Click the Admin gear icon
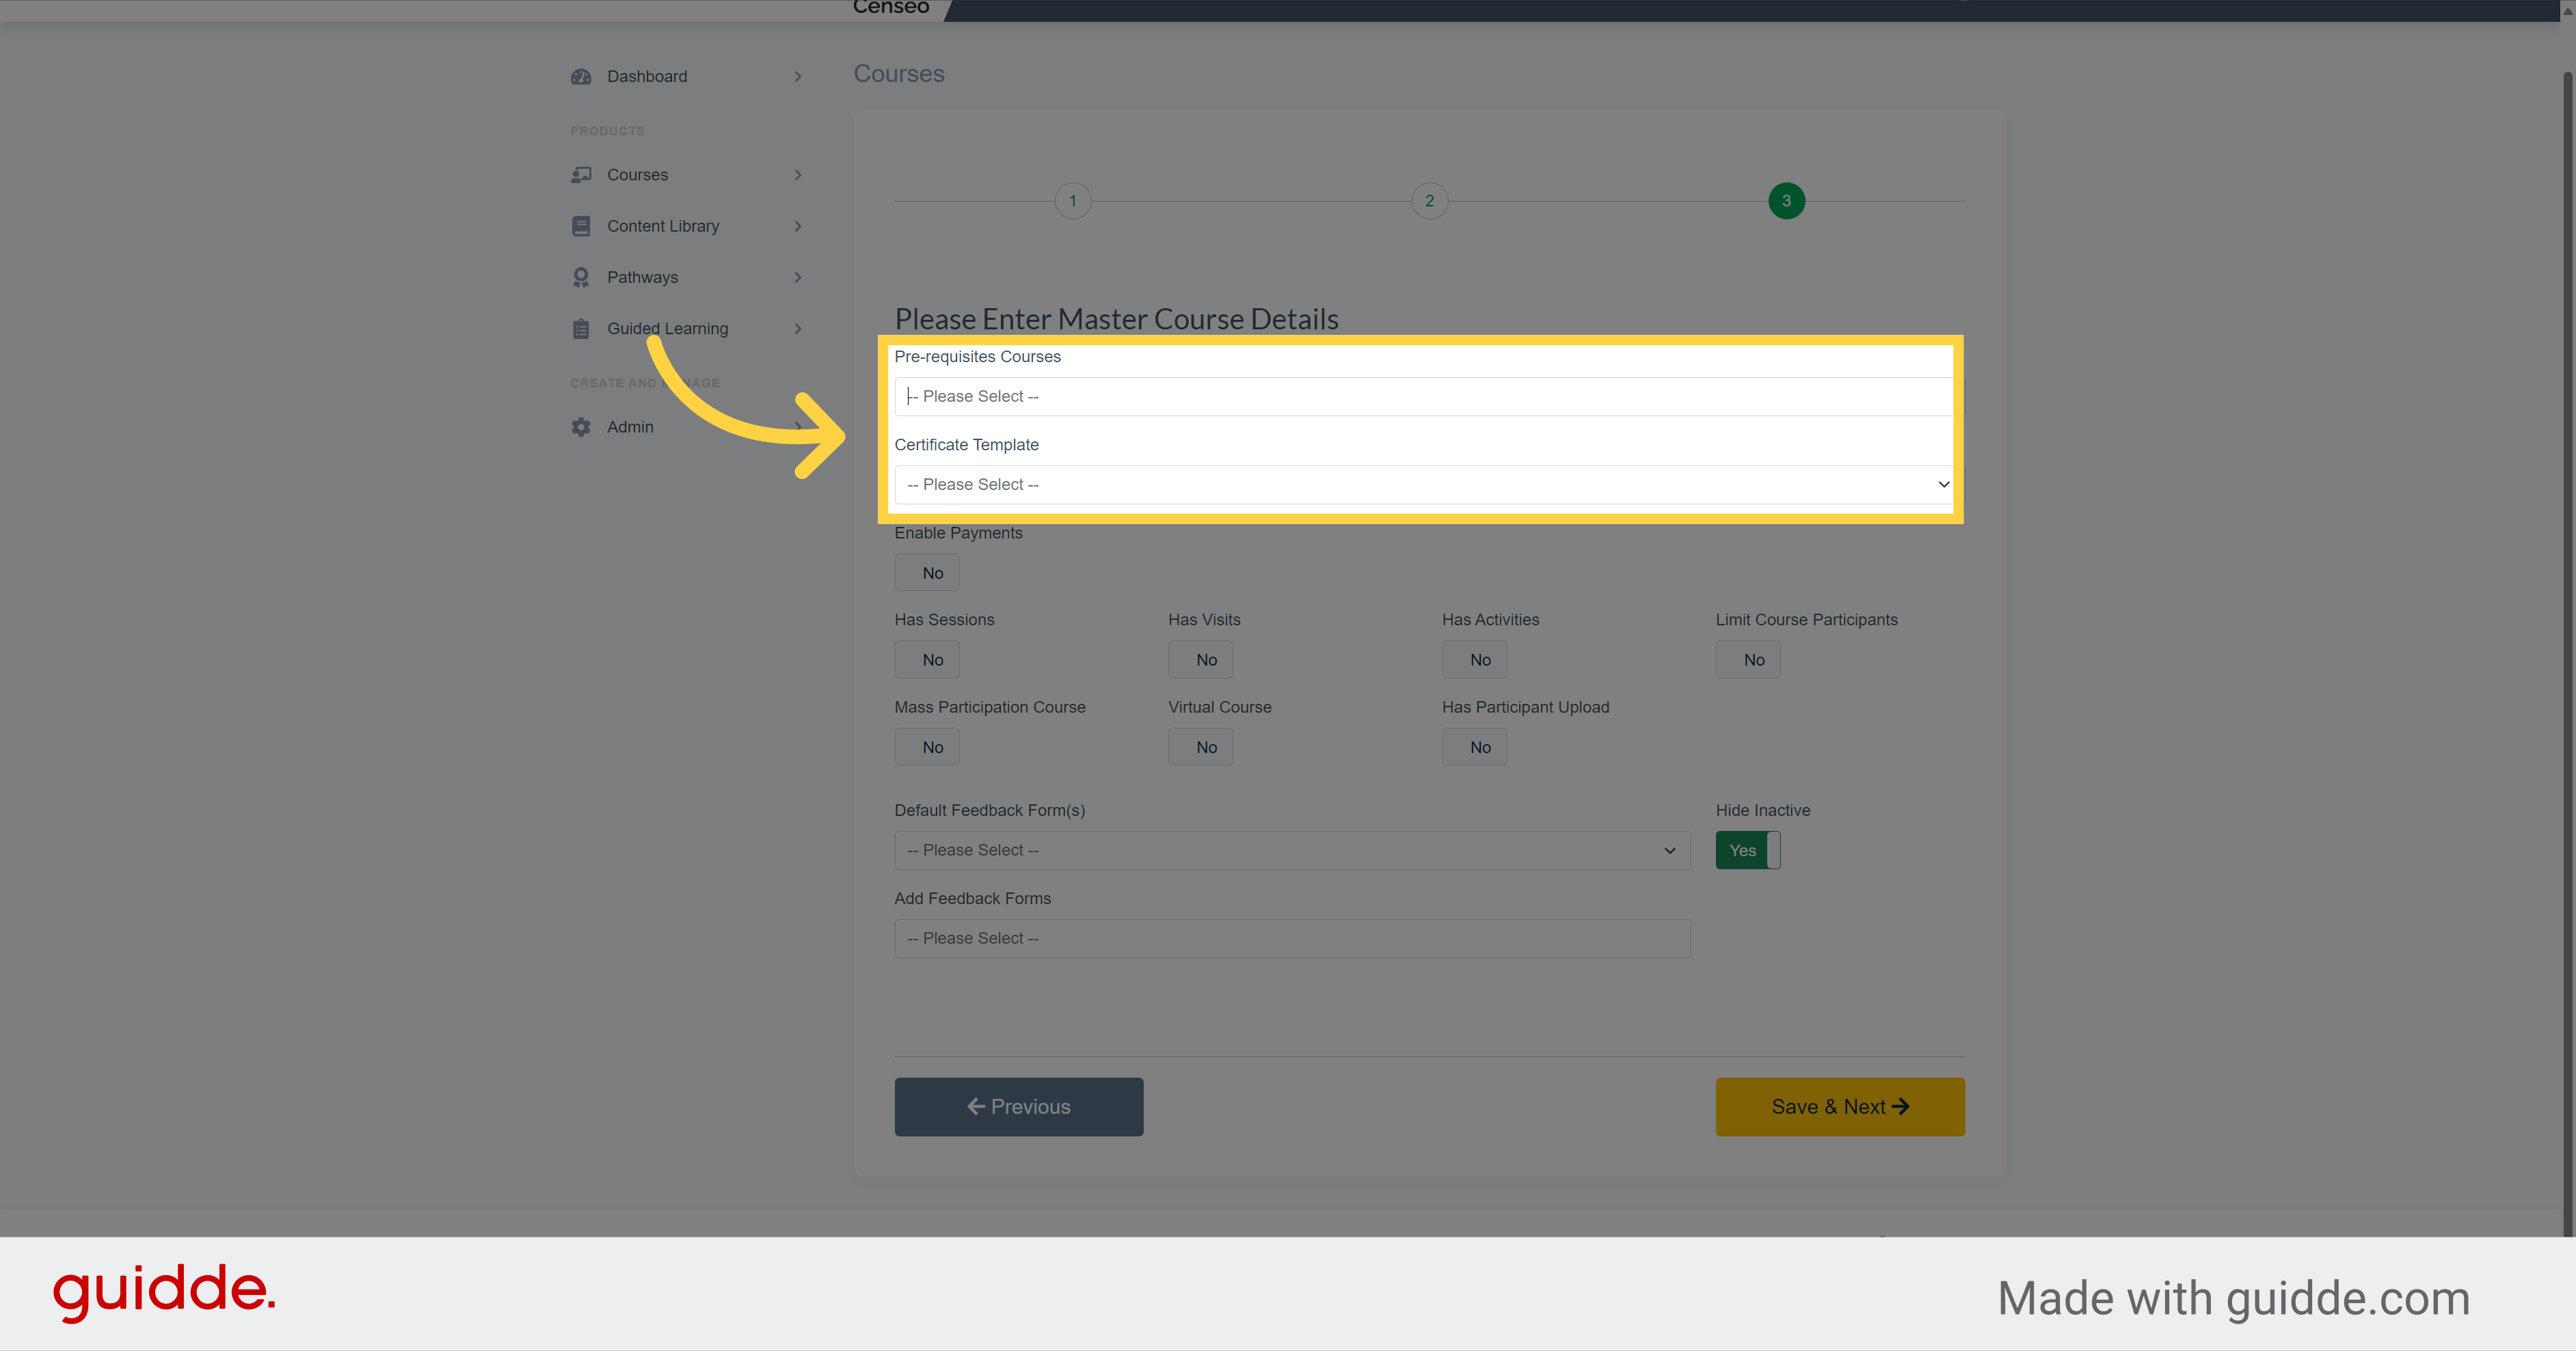This screenshot has height=1351, width=2576. coord(581,426)
